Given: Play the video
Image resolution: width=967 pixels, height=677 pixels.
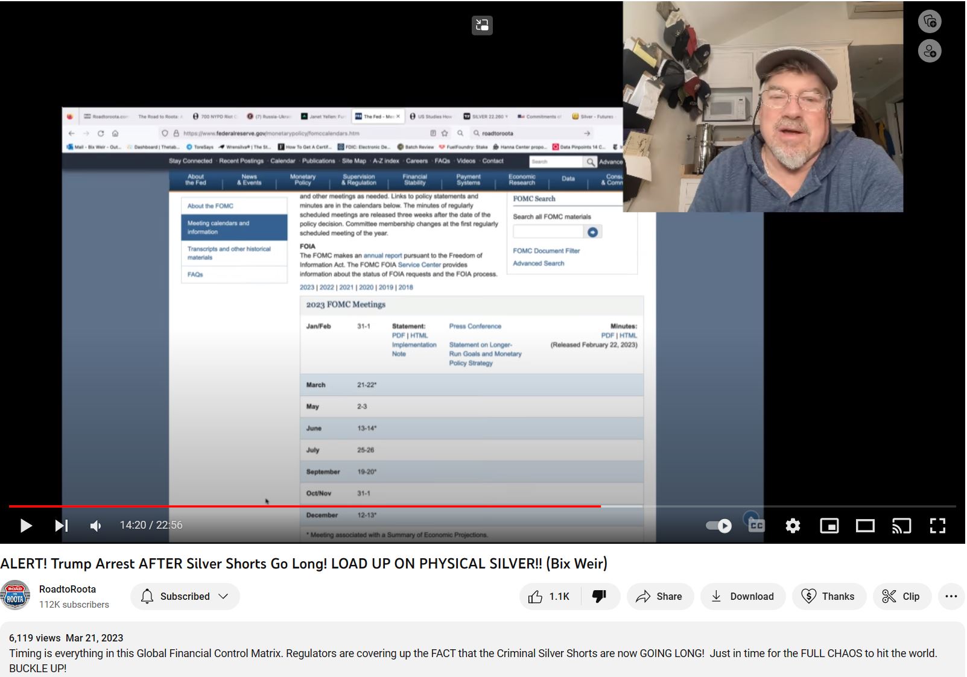Looking at the screenshot, I should tap(26, 526).
